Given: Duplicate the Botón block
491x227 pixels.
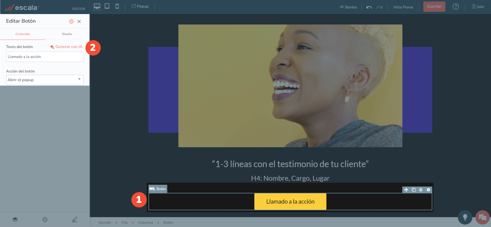Looking at the screenshot, I should point(414,190).
